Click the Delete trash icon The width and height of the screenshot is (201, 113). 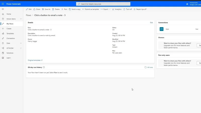point(53,9)
